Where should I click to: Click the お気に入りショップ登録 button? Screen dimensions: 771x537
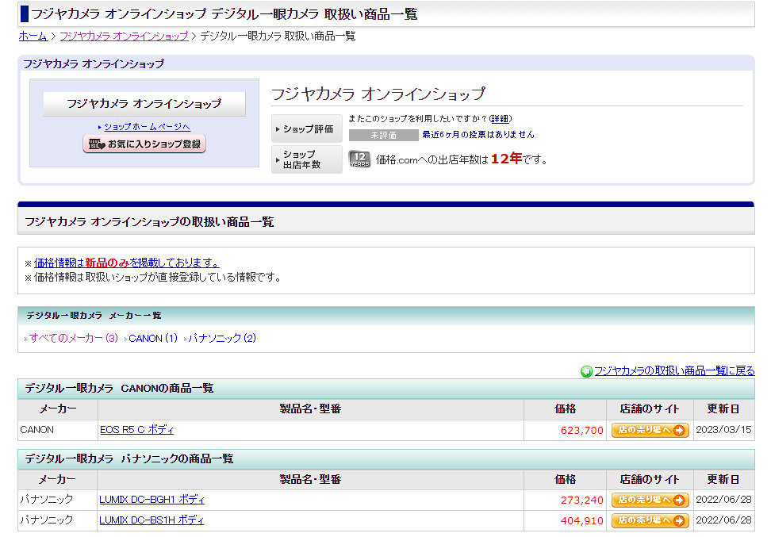144,144
